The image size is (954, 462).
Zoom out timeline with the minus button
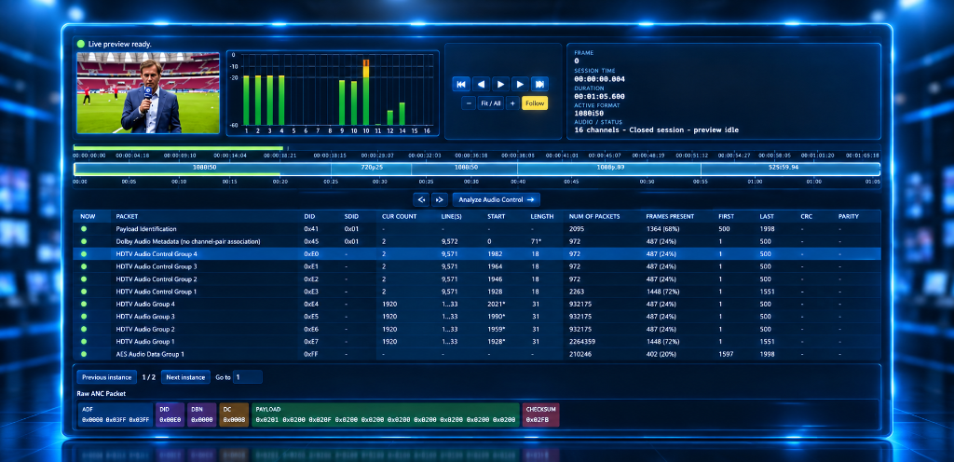(x=469, y=103)
